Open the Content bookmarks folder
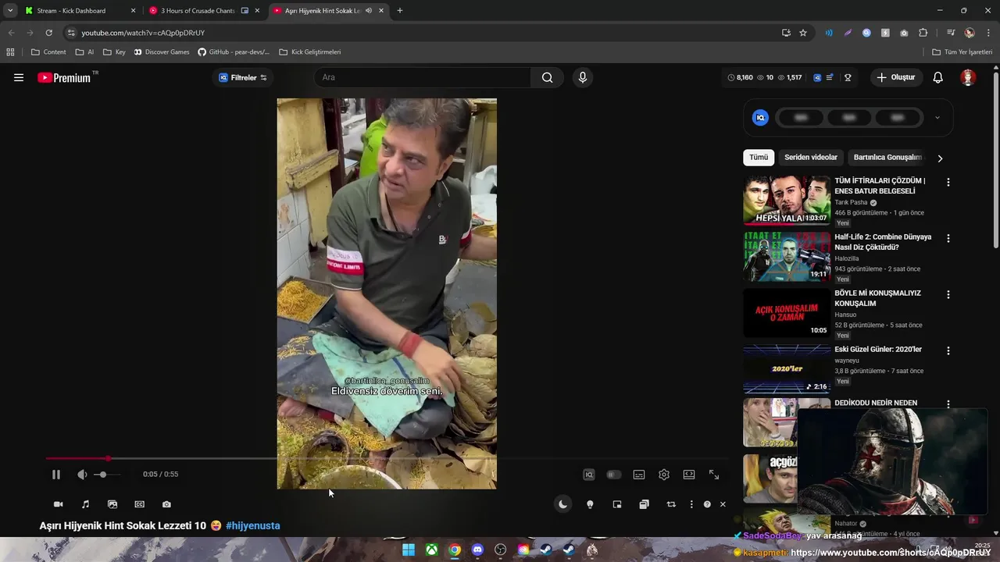 (48, 52)
